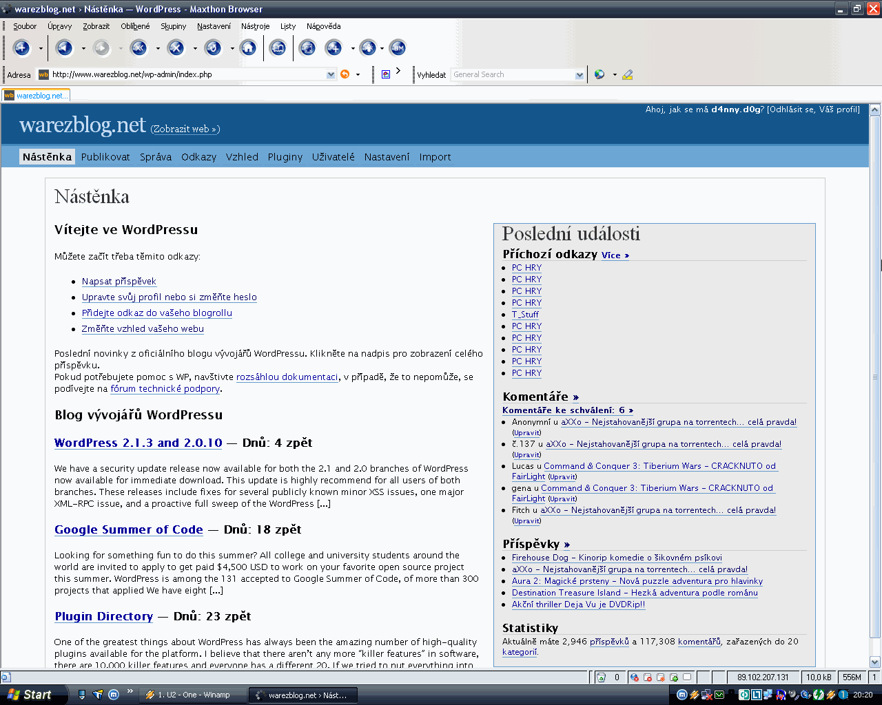The width and height of the screenshot is (882, 705).
Task: Click Firehouse Dog post link
Action: tap(617, 558)
